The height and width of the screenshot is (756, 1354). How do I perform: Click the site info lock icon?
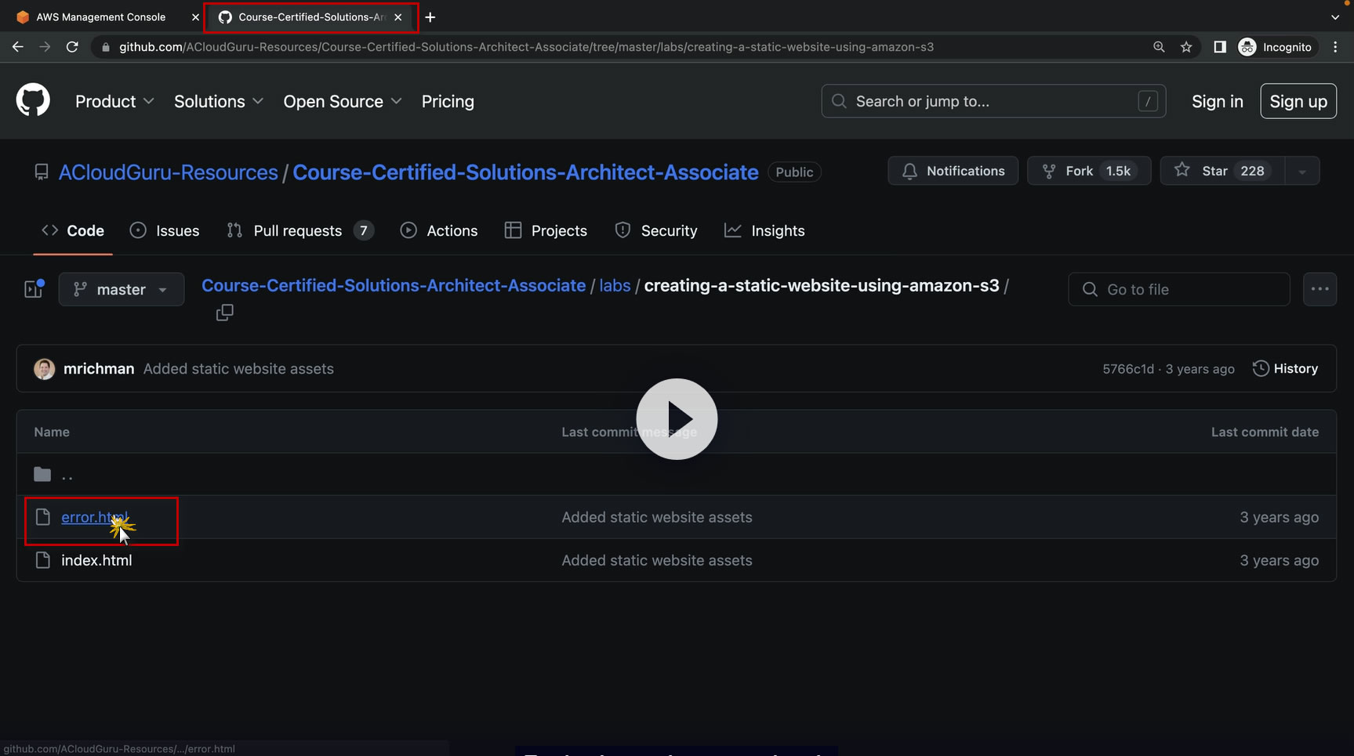(x=106, y=47)
